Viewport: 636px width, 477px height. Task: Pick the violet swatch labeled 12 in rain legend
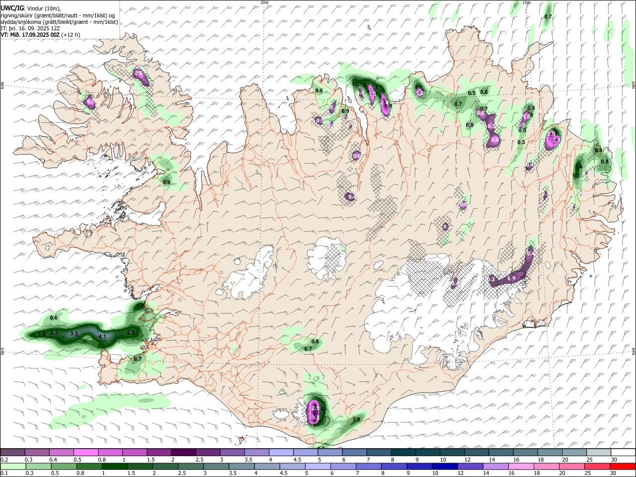coord(470,466)
